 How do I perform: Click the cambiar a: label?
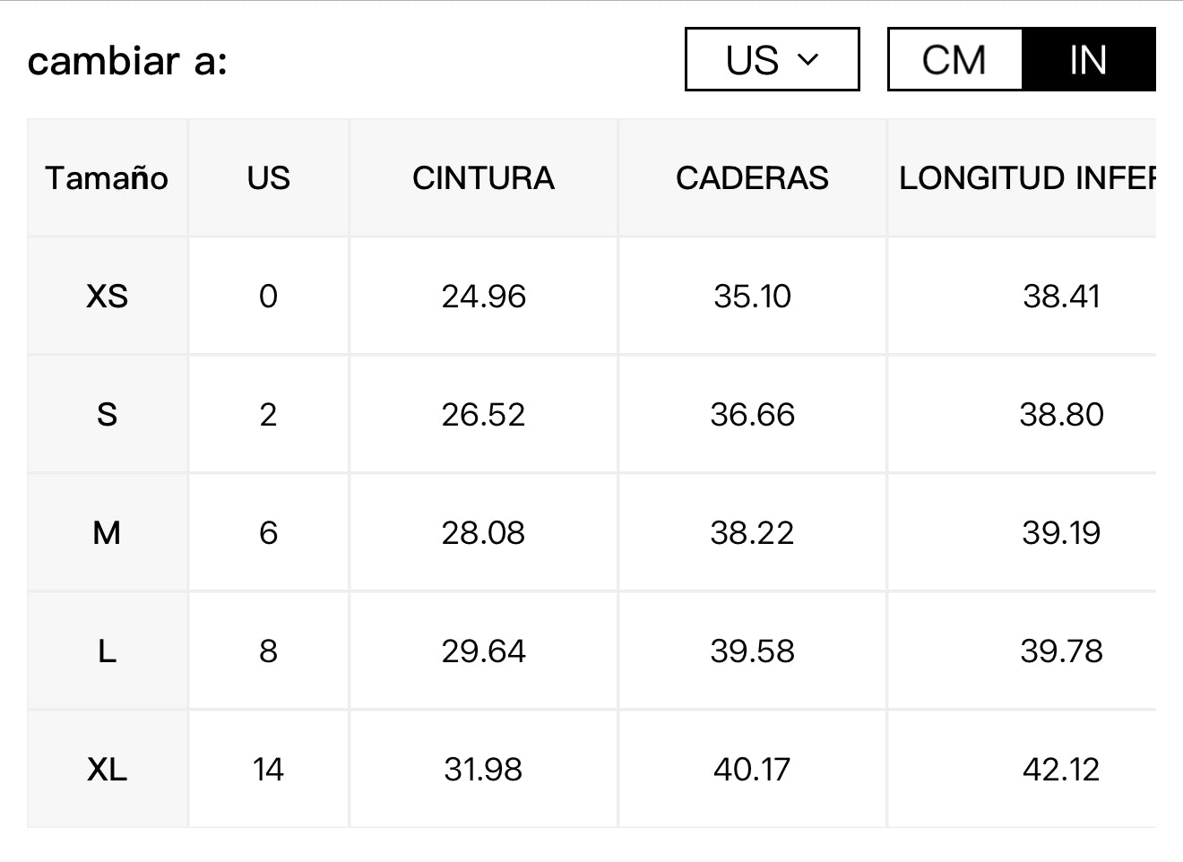[x=127, y=61]
